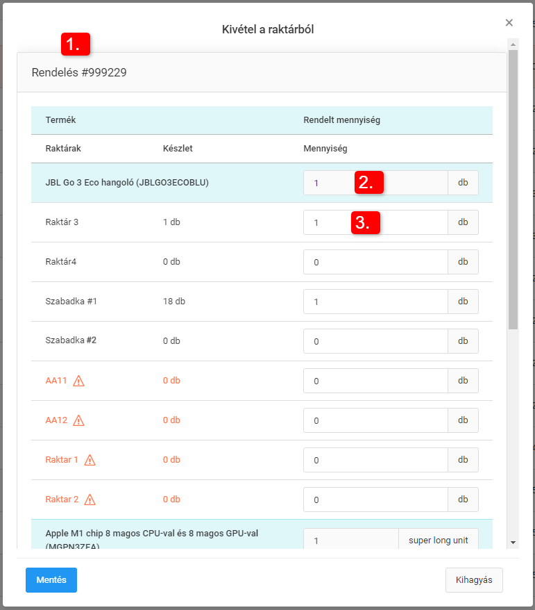
Task: Click the Szabadka #2 quantity input
Action: pyautogui.click(x=375, y=342)
